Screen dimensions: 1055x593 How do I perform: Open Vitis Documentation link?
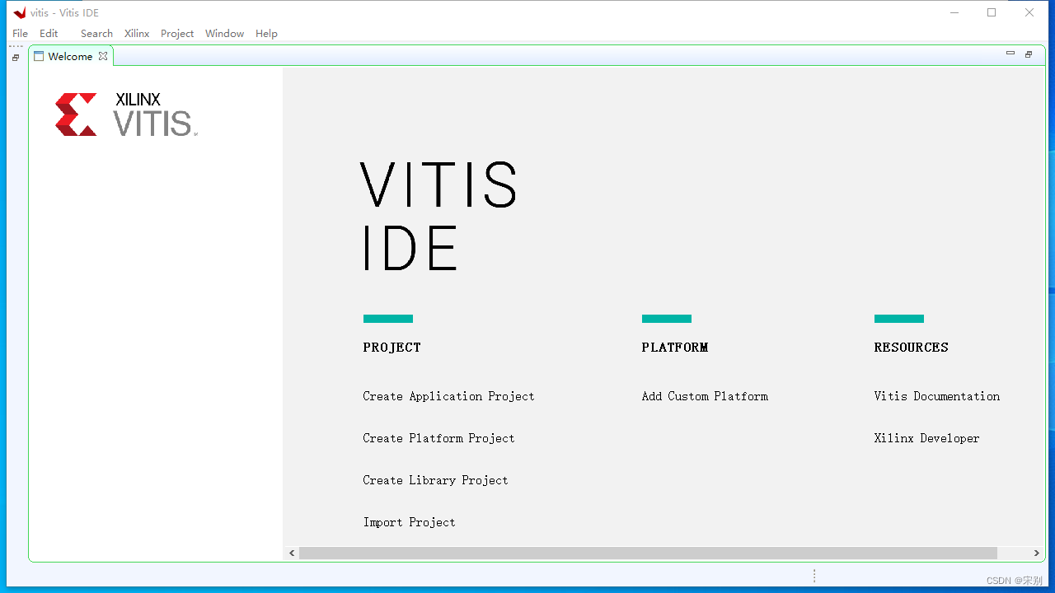(937, 396)
